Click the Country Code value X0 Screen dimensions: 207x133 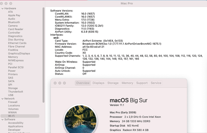tap(84, 53)
